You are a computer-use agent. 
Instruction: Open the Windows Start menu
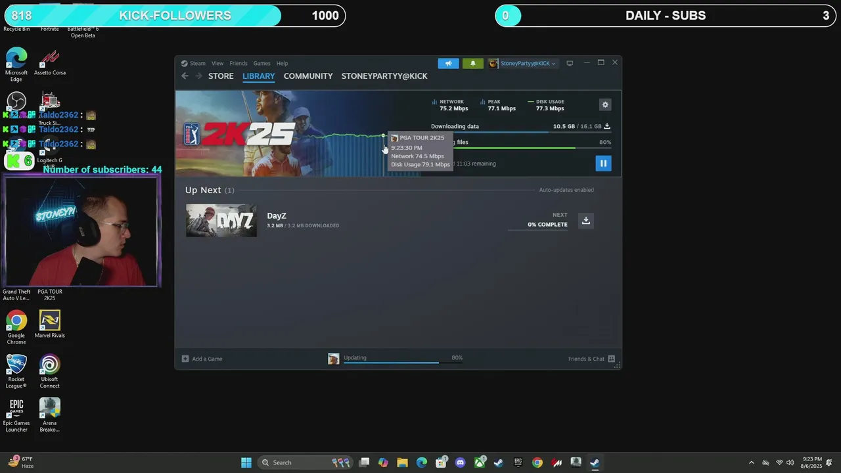[246, 462]
